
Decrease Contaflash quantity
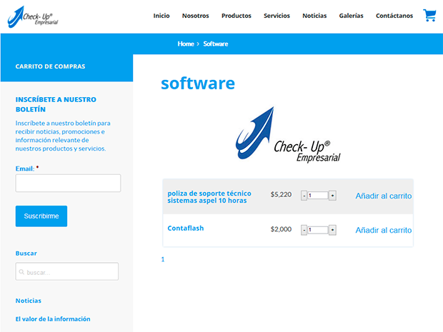pyautogui.click(x=304, y=230)
